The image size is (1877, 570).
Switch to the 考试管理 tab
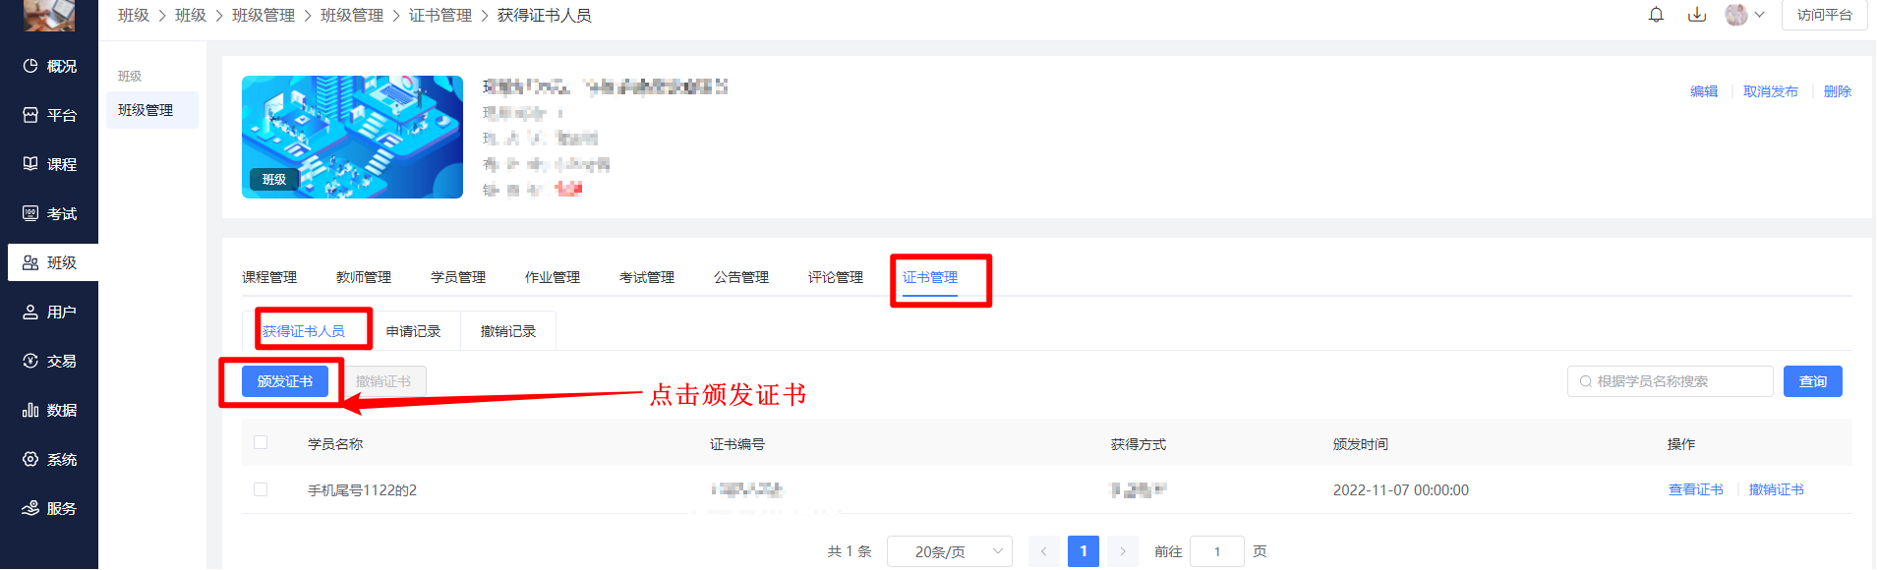pos(647,277)
